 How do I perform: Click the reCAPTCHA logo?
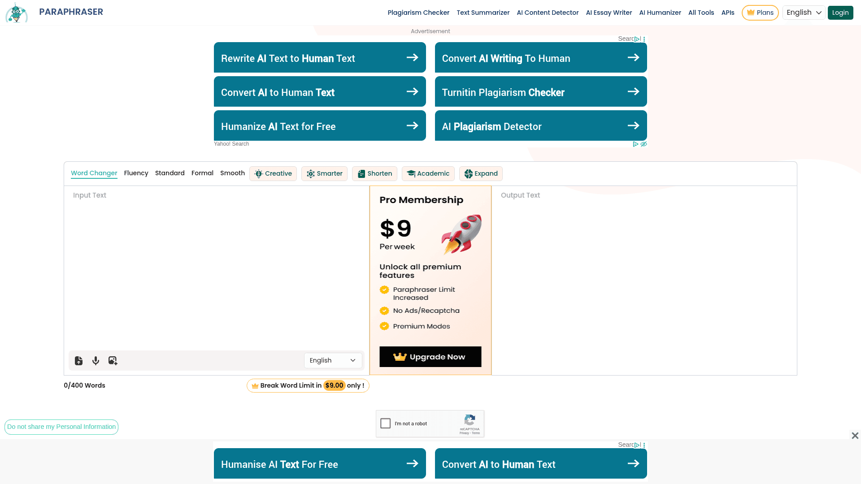point(470,420)
